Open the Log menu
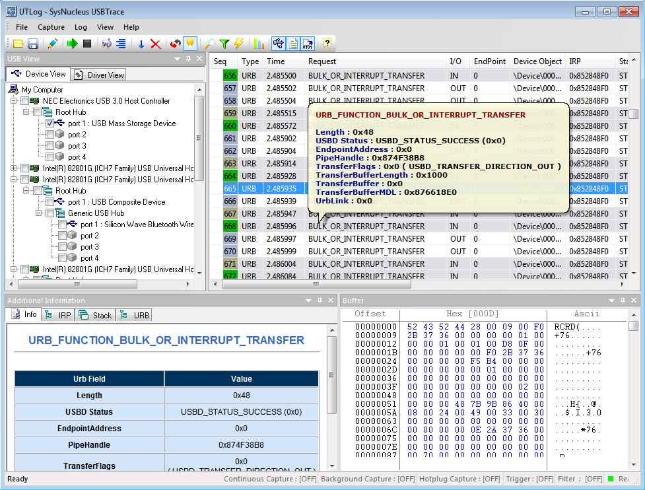This screenshot has height=490, width=645. click(x=81, y=27)
